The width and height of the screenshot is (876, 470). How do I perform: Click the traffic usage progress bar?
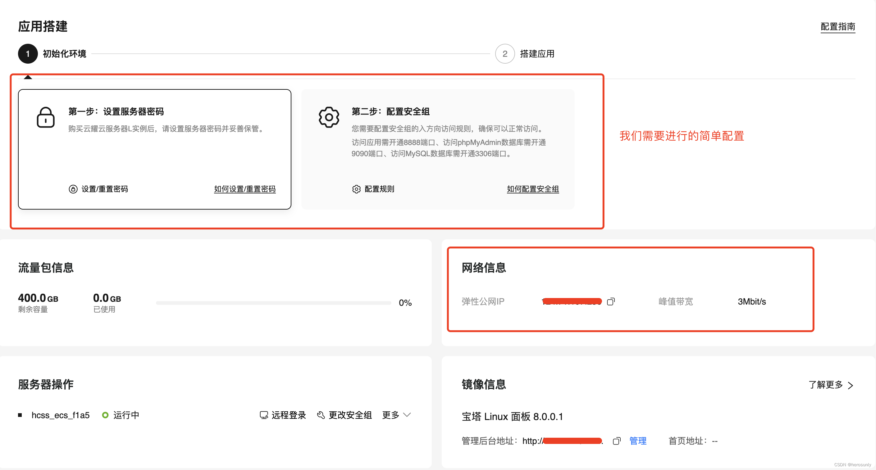tap(273, 303)
